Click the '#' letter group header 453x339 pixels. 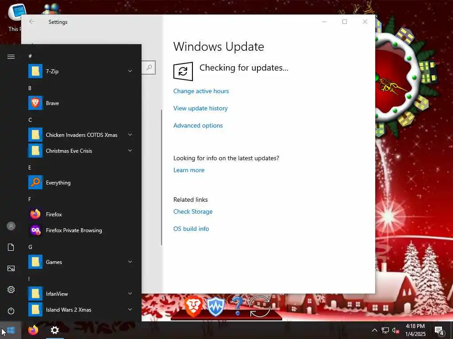(x=30, y=56)
